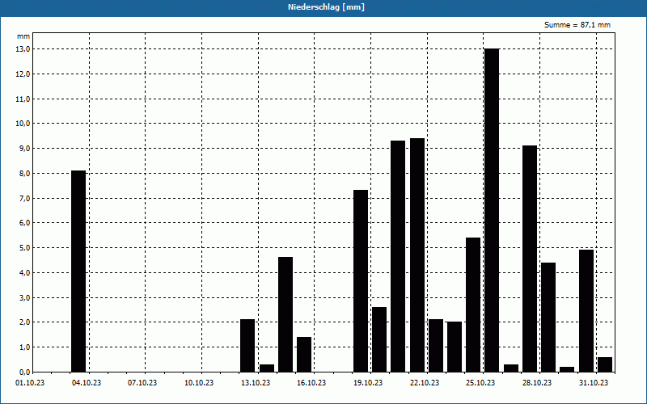Viewport: 647px width, 404px height.
Task: Click the 9,4 mm bar just before 22.10.23
Action: coord(417,255)
